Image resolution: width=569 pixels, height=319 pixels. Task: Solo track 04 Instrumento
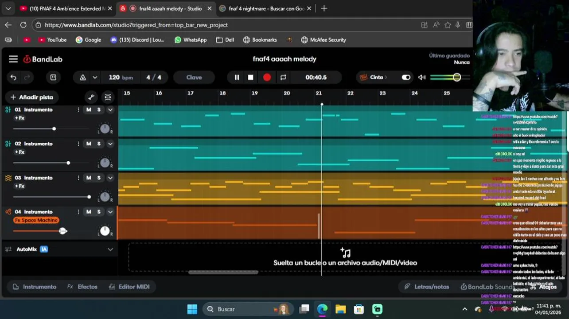click(x=99, y=212)
